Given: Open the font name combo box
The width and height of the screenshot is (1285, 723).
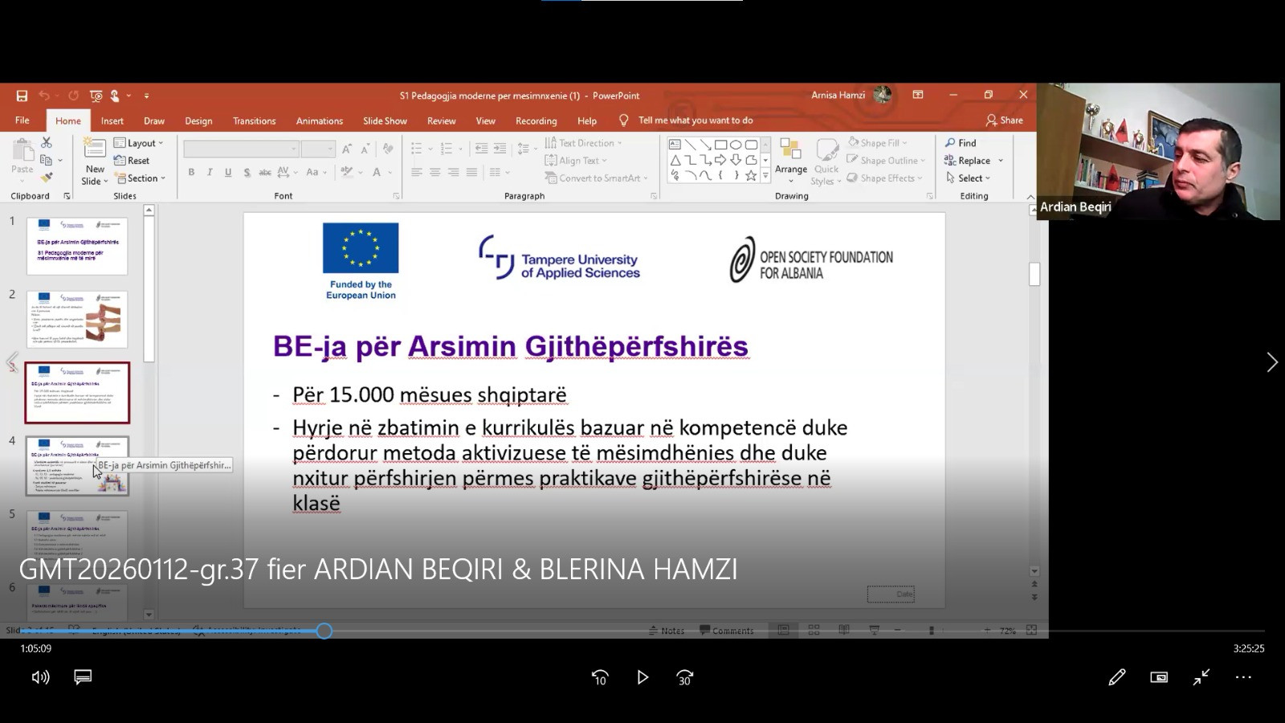Looking at the screenshot, I should tap(241, 149).
